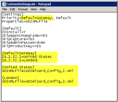
Task: Click the SkipCapture=YES line
Action: [18, 39]
